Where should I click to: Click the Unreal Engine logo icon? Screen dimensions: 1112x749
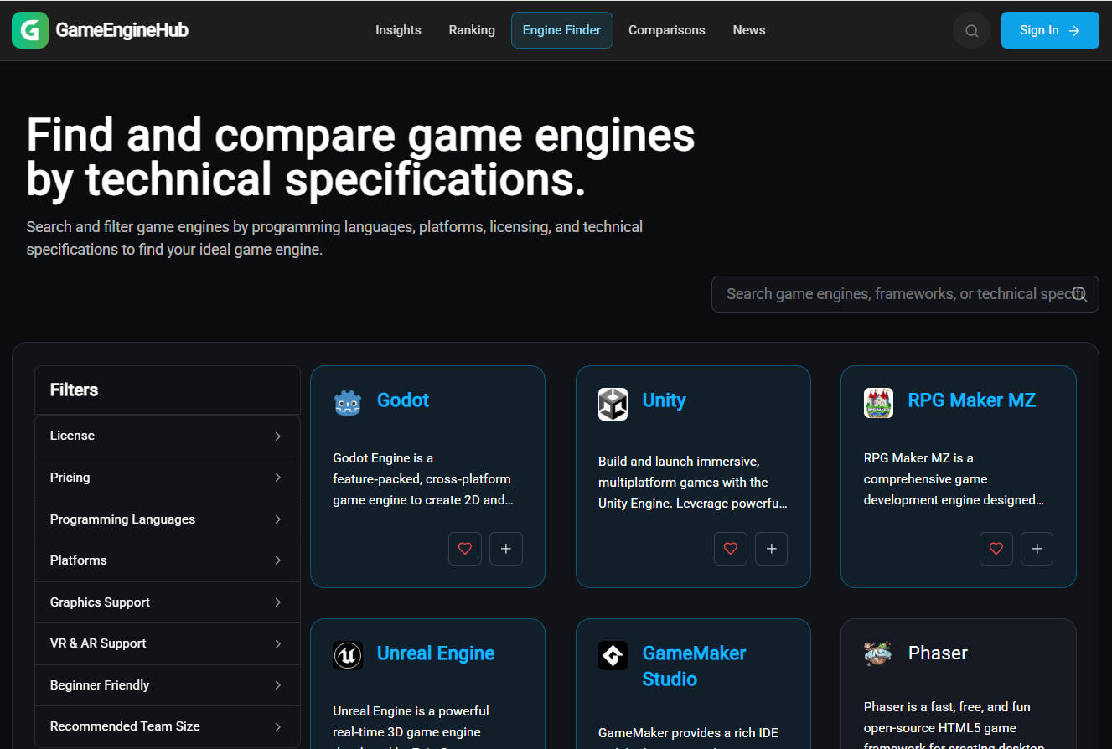point(348,655)
